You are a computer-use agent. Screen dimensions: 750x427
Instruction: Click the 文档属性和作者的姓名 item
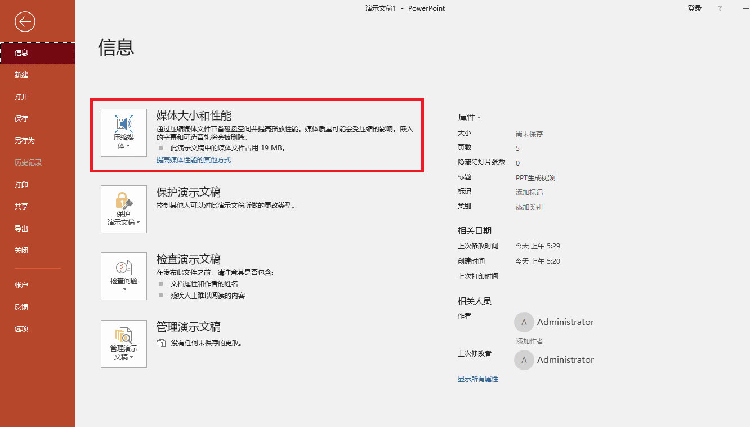(x=204, y=284)
